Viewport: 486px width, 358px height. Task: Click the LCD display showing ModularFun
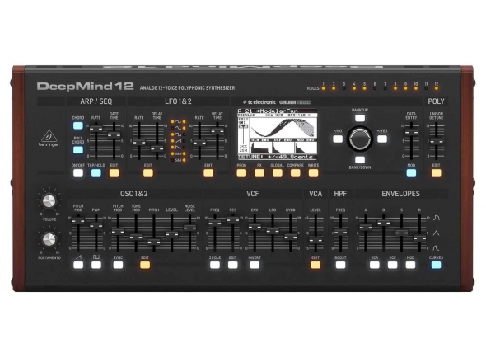pos(278,134)
